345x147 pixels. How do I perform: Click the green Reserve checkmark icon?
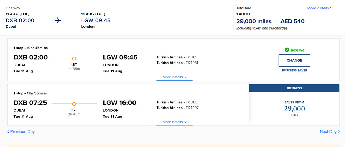coord(287,50)
